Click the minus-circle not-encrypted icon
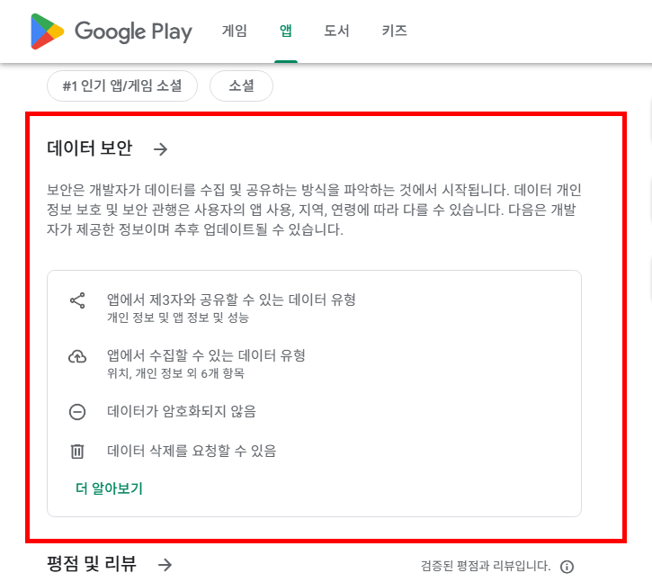Viewport: 652px width, 582px height. (x=77, y=412)
